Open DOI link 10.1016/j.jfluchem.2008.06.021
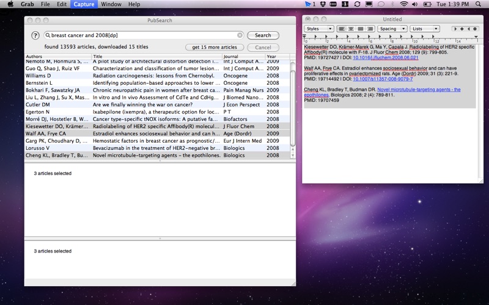Image resolution: width=489 pixels, height=305 pixels. pos(386,57)
